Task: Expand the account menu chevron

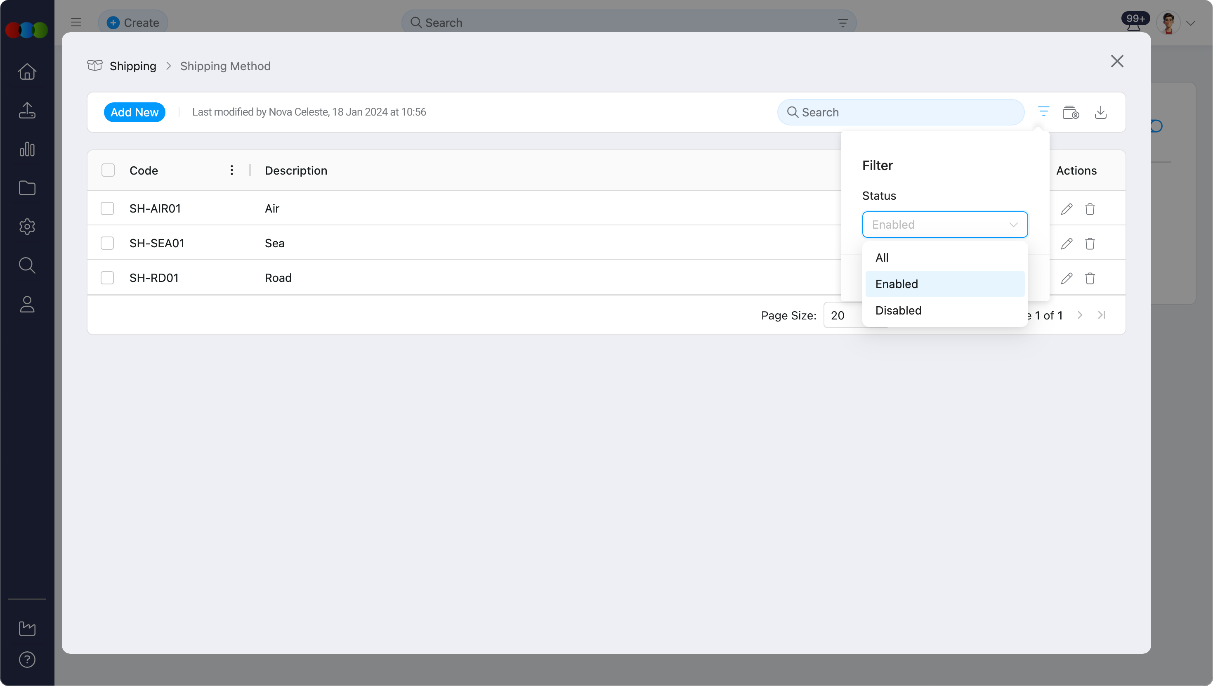Action: (x=1191, y=23)
